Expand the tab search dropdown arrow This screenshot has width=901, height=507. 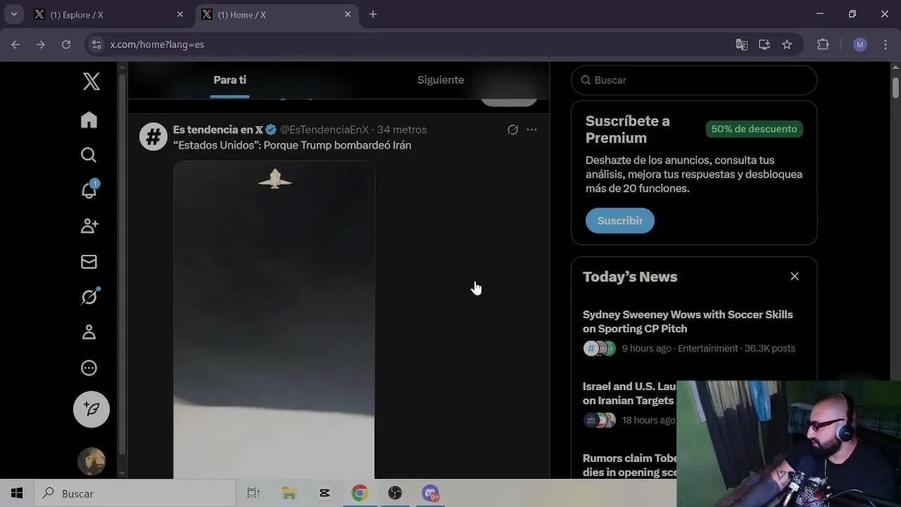tap(13, 14)
